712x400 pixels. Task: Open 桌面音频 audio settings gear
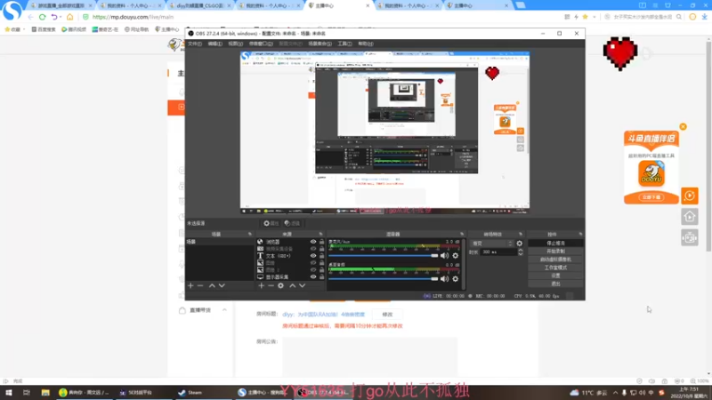coord(456,279)
